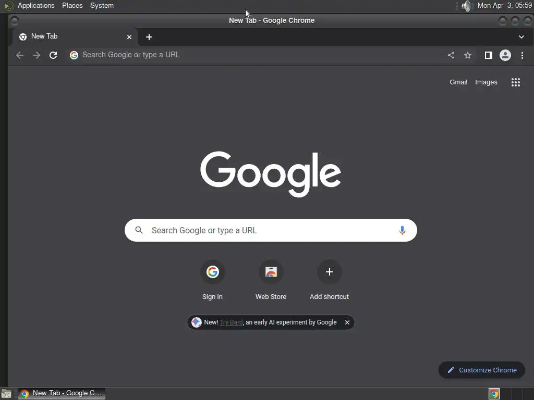The height and width of the screenshot is (400, 534).
Task: Click the show desktop icon in bottom panel
Action: 6,394
